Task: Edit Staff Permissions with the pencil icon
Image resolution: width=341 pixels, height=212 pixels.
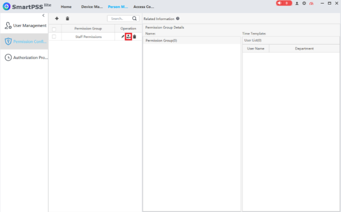Action: (x=123, y=37)
